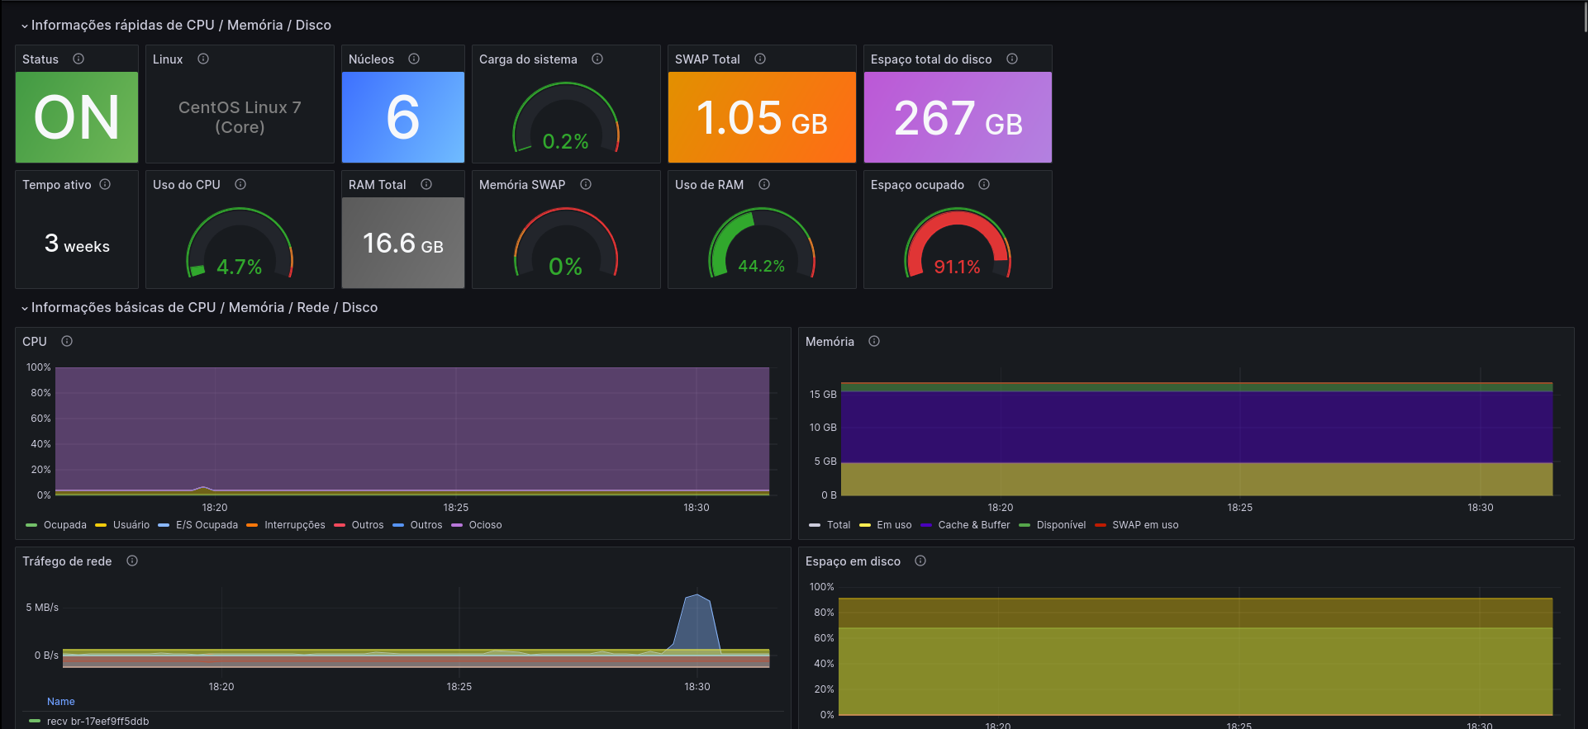The height and width of the screenshot is (729, 1588).
Task: Click info icon beside Memória SWAP
Action: click(586, 184)
